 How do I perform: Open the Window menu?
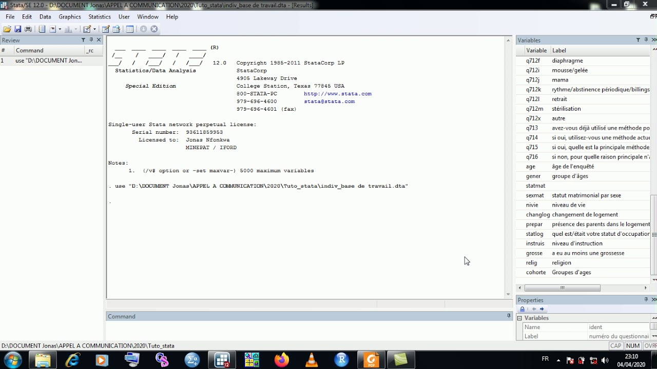(x=148, y=17)
